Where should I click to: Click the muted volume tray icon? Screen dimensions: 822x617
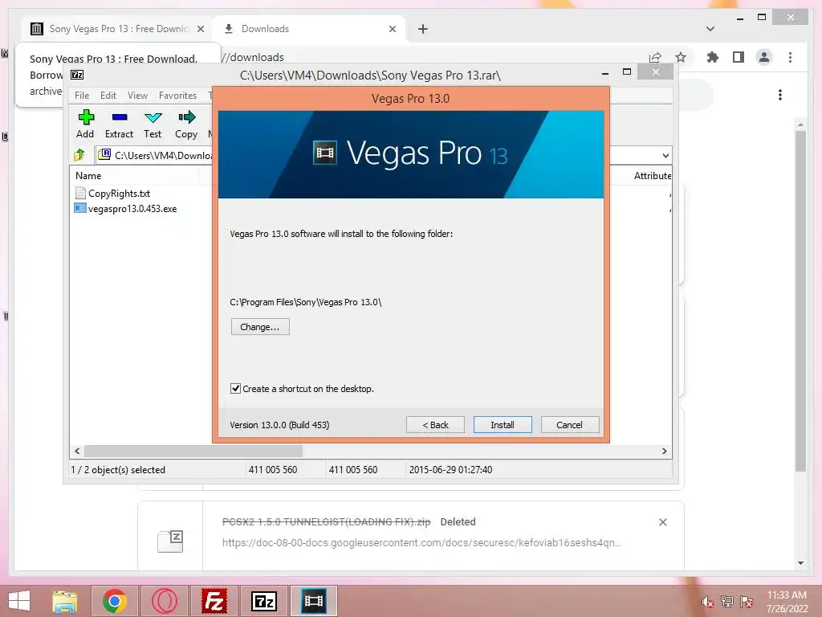click(x=707, y=602)
